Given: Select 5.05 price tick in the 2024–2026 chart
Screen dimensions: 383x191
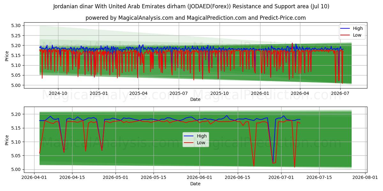Looking at the screenshot, I should pos(16,75).
